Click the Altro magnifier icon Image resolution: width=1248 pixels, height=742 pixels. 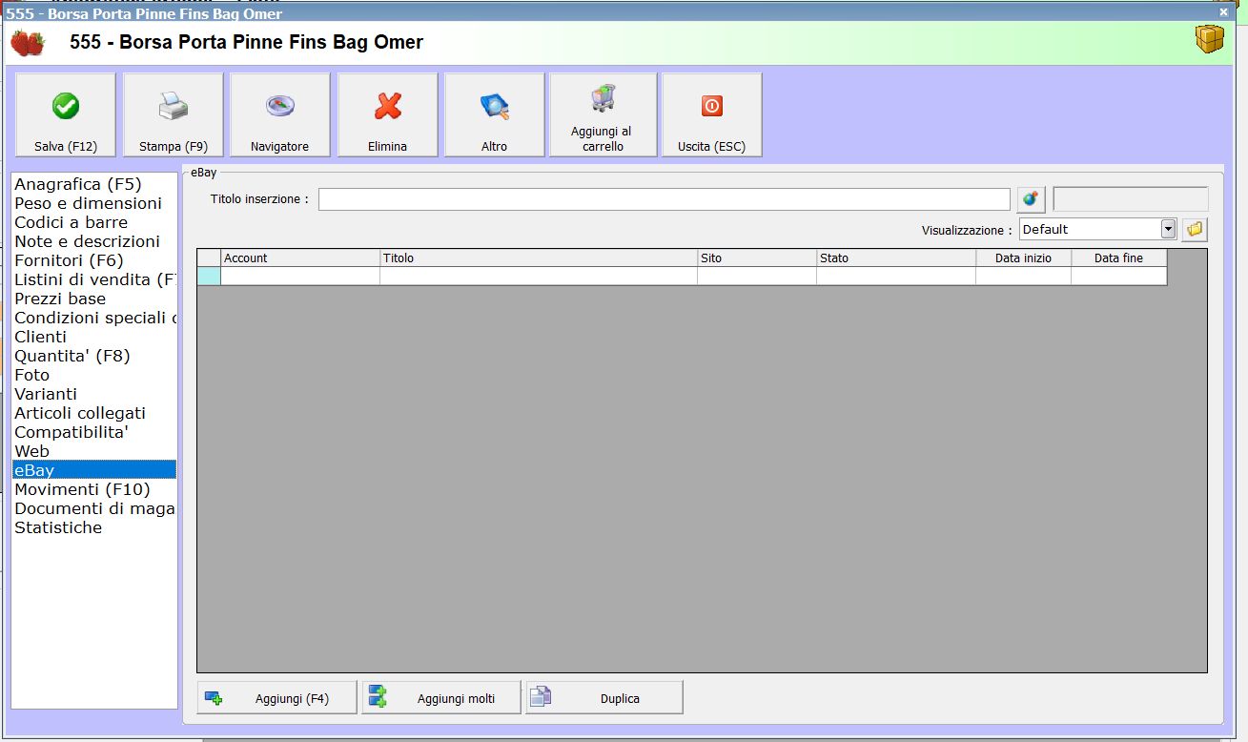coord(494,106)
